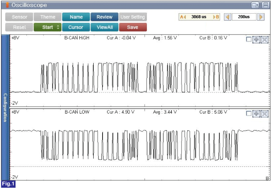Click the Start button
Viewport: 272px width, 189px height.
coord(48,27)
